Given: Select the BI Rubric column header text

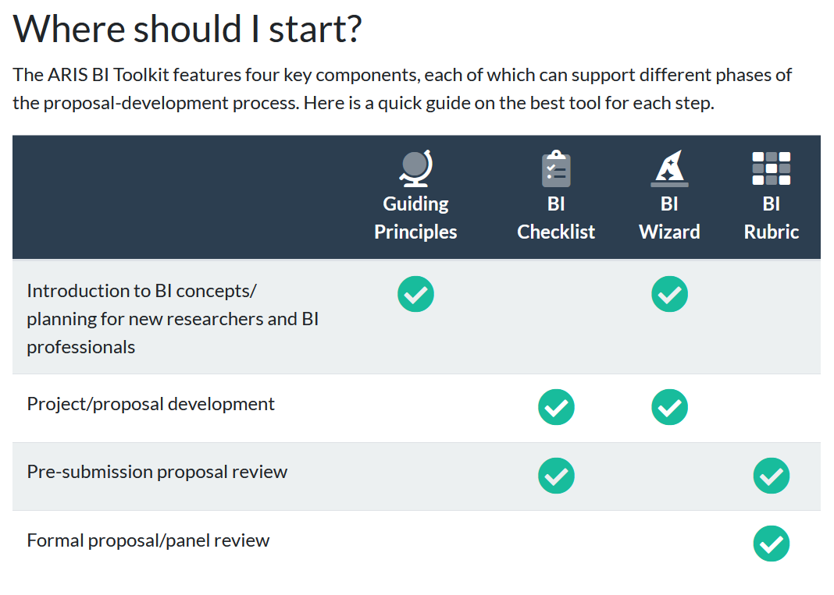Looking at the screenshot, I should pyautogui.click(x=771, y=218).
